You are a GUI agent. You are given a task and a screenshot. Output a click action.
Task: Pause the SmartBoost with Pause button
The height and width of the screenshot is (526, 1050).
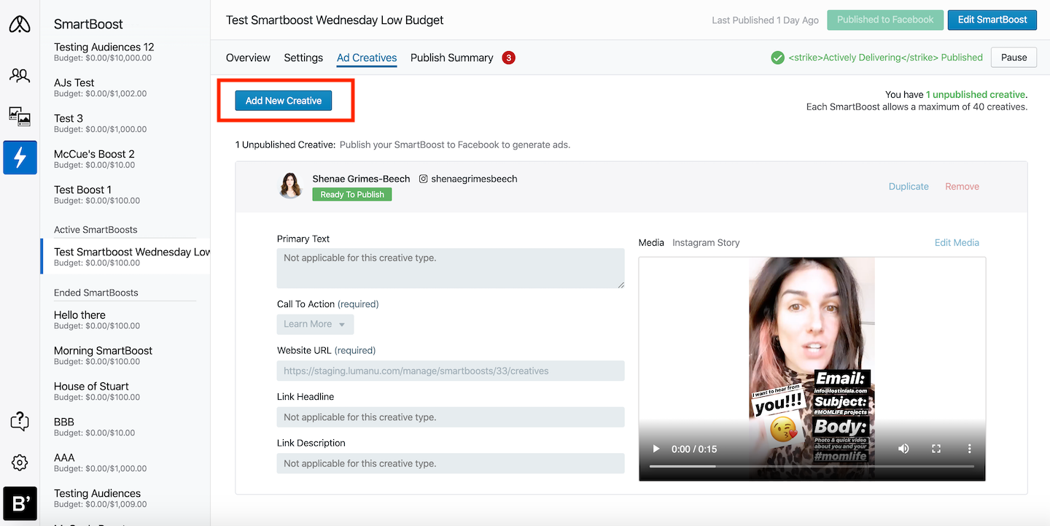click(1014, 58)
